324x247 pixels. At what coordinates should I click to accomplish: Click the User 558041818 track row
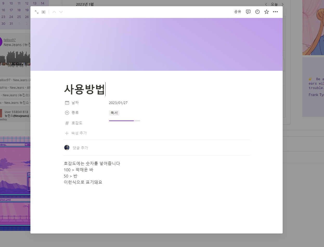tap(15, 113)
